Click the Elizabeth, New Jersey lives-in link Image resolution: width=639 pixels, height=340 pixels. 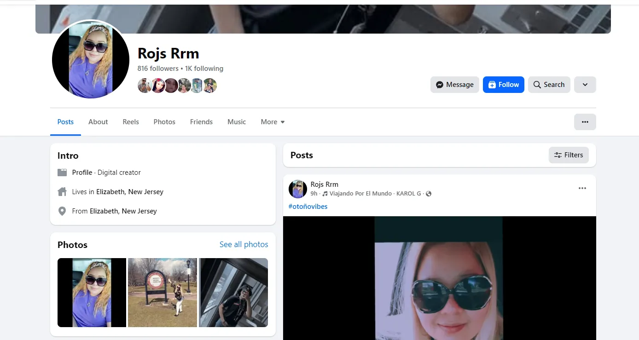[x=130, y=192]
